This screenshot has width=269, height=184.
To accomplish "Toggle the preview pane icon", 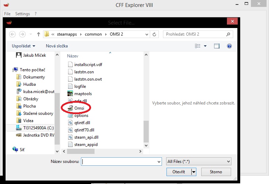I will tap(217, 46).
